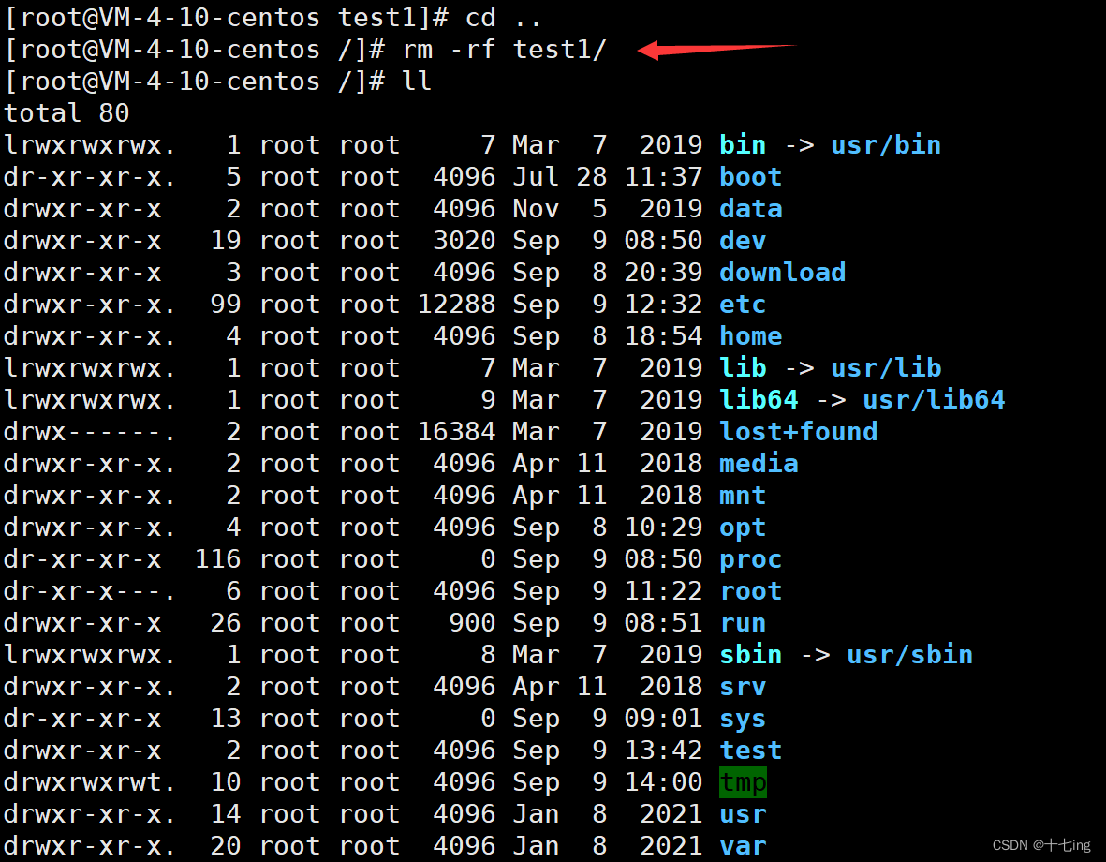This screenshot has height=862, width=1106.
Task: Select the 'sbin' symlink name
Action: [x=750, y=654]
